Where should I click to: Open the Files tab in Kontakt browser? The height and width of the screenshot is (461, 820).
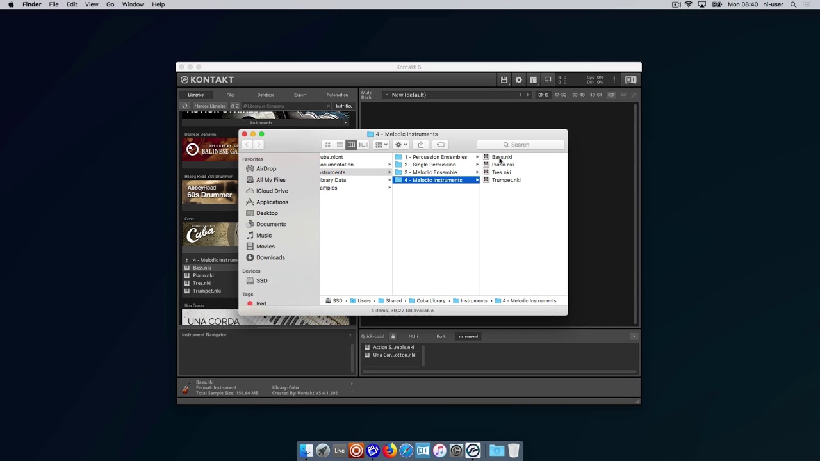point(231,95)
